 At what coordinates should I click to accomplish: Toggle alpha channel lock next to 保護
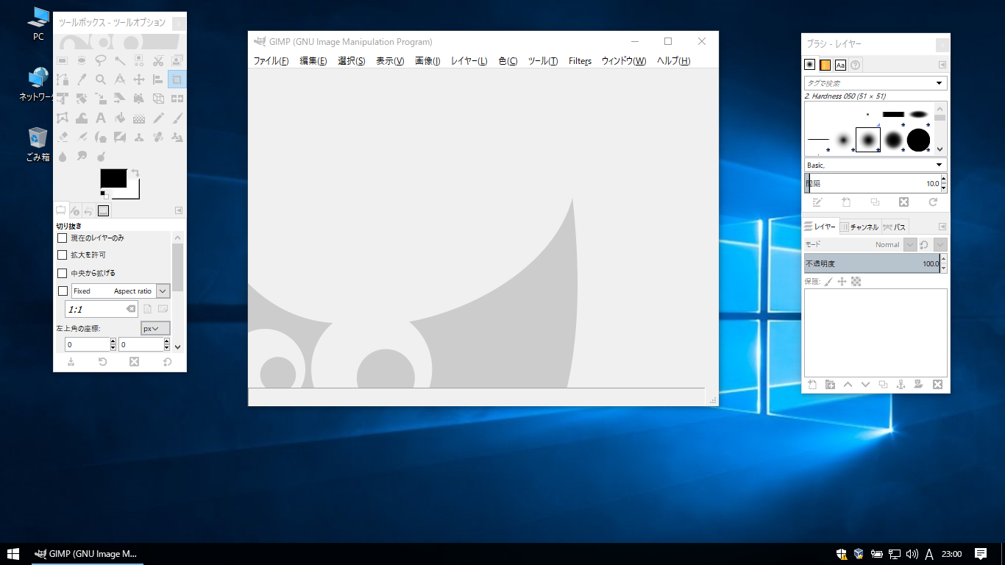pos(856,281)
